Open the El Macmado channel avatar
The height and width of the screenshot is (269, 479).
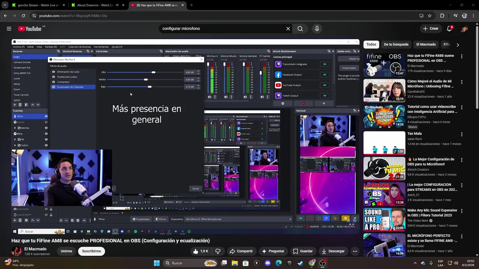pyautogui.click(x=16, y=251)
